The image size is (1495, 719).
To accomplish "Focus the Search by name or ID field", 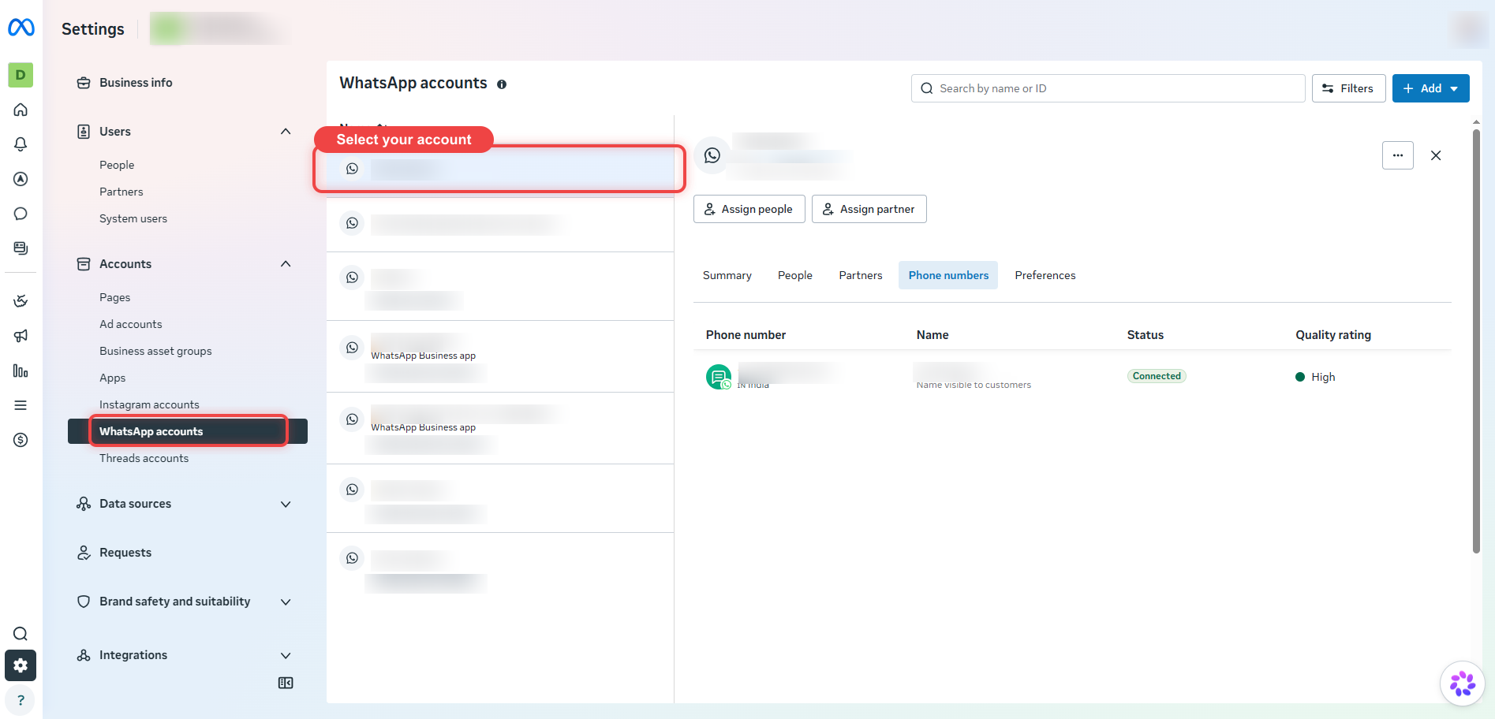I will [x=1108, y=88].
